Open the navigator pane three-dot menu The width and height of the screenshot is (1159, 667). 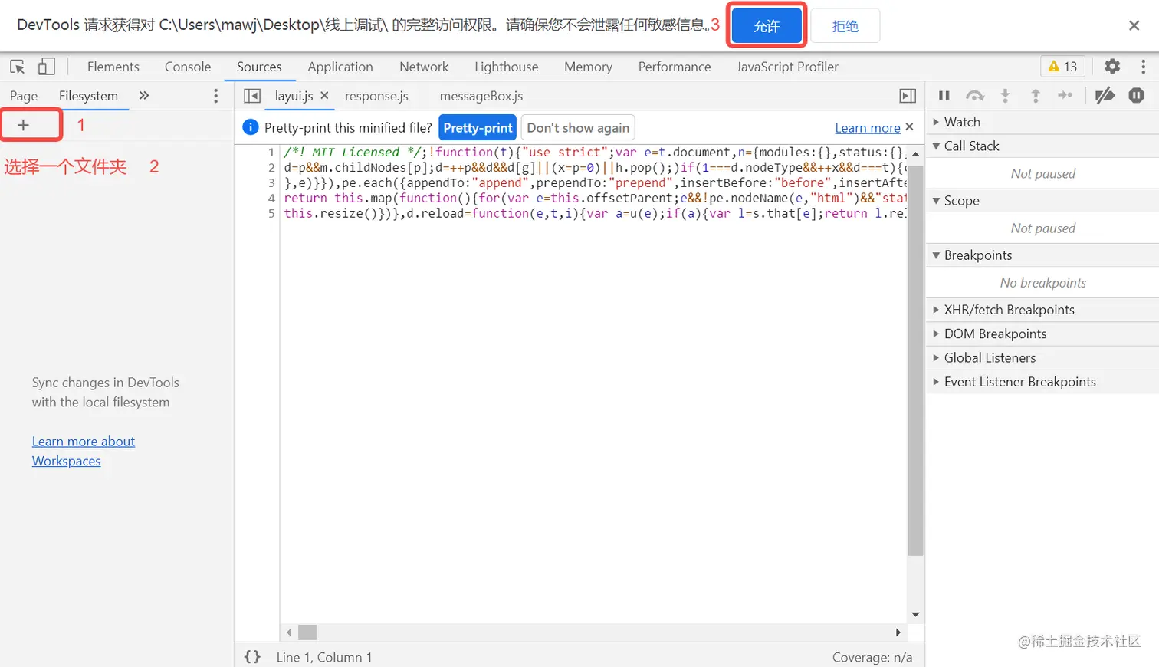coord(215,96)
